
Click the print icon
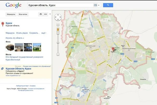click(x=41, y=14)
